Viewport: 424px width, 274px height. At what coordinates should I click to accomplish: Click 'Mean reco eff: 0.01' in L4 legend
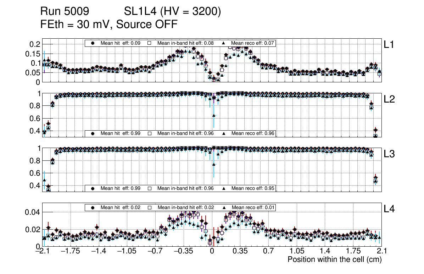pos(253,207)
